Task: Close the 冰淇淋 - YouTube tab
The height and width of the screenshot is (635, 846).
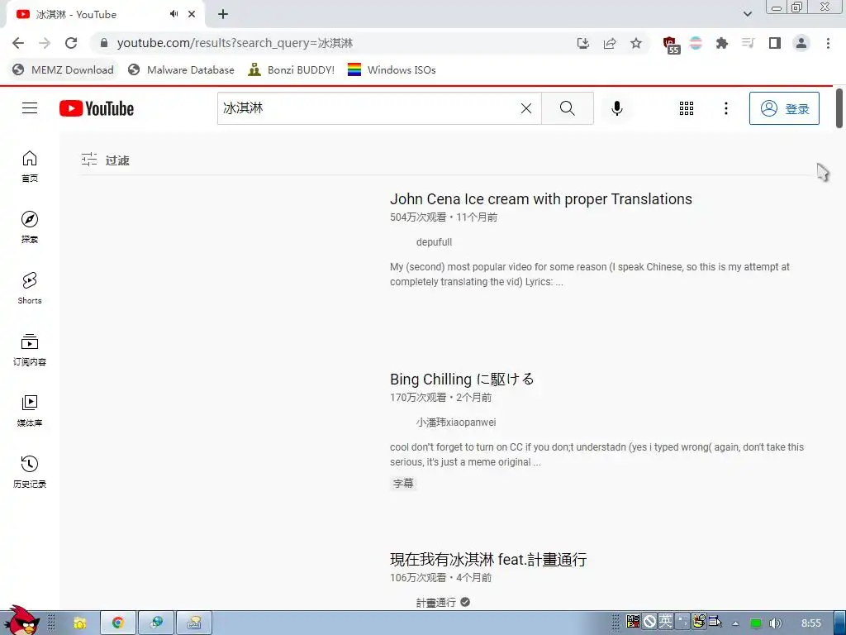Action: 192,14
